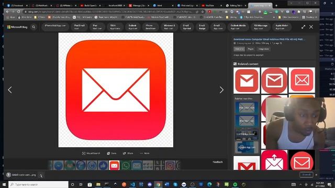Select the Outlook Mobile App Icon chip

pos(238,27)
